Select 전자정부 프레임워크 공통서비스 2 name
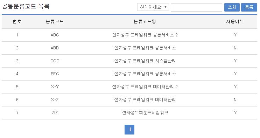260x138 pixels. click(145, 35)
